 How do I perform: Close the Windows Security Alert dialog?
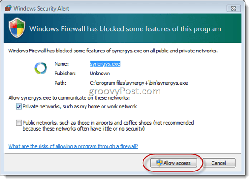[234, 8]
